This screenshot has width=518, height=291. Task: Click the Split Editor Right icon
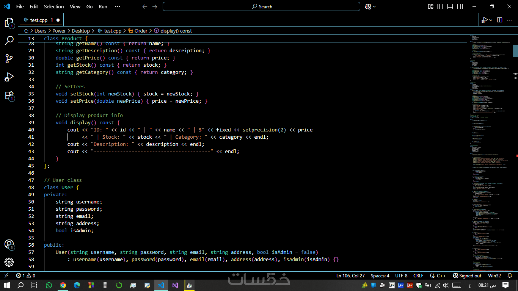click(x=499, y=20)
